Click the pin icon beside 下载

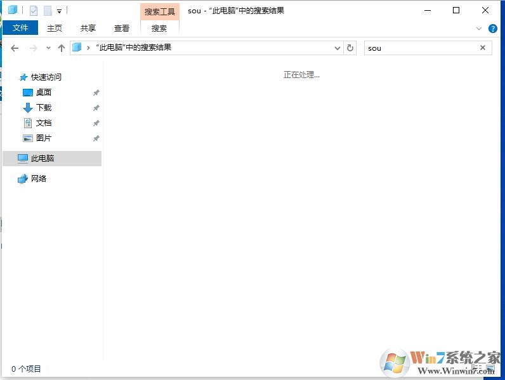tap(96, 108)
